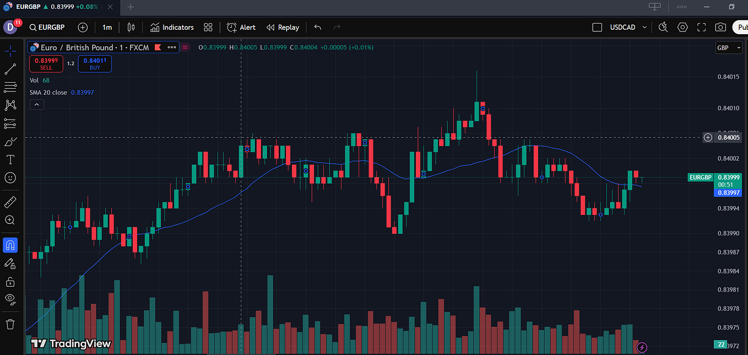Viewport: 748px width, 355px height.
Task: Click the BUY button showing 0.84011
Action: point(95,63)
